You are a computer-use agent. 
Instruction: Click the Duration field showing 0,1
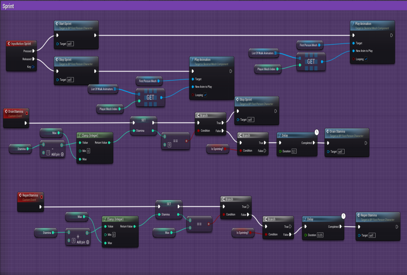[294, 151]
